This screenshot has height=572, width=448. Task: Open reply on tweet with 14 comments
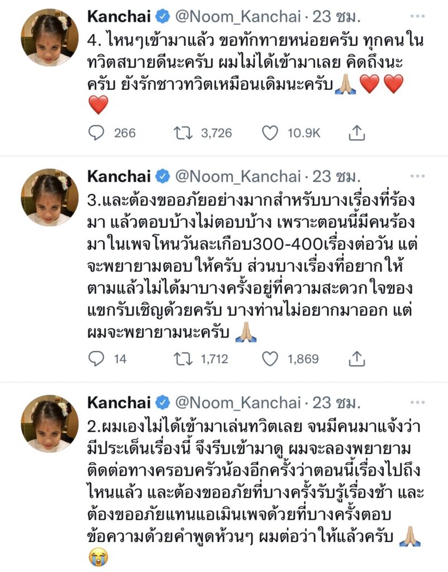[x=97, y=359]
